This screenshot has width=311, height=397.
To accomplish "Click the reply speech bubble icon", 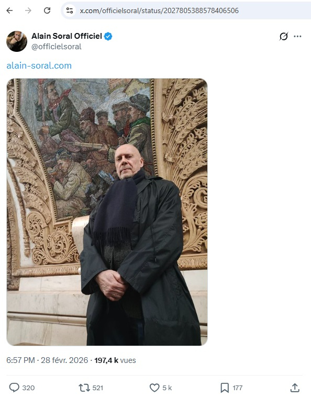I will pos(14,388).
